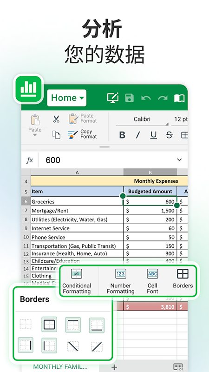Toggle underline formatting

click(154, 135)
